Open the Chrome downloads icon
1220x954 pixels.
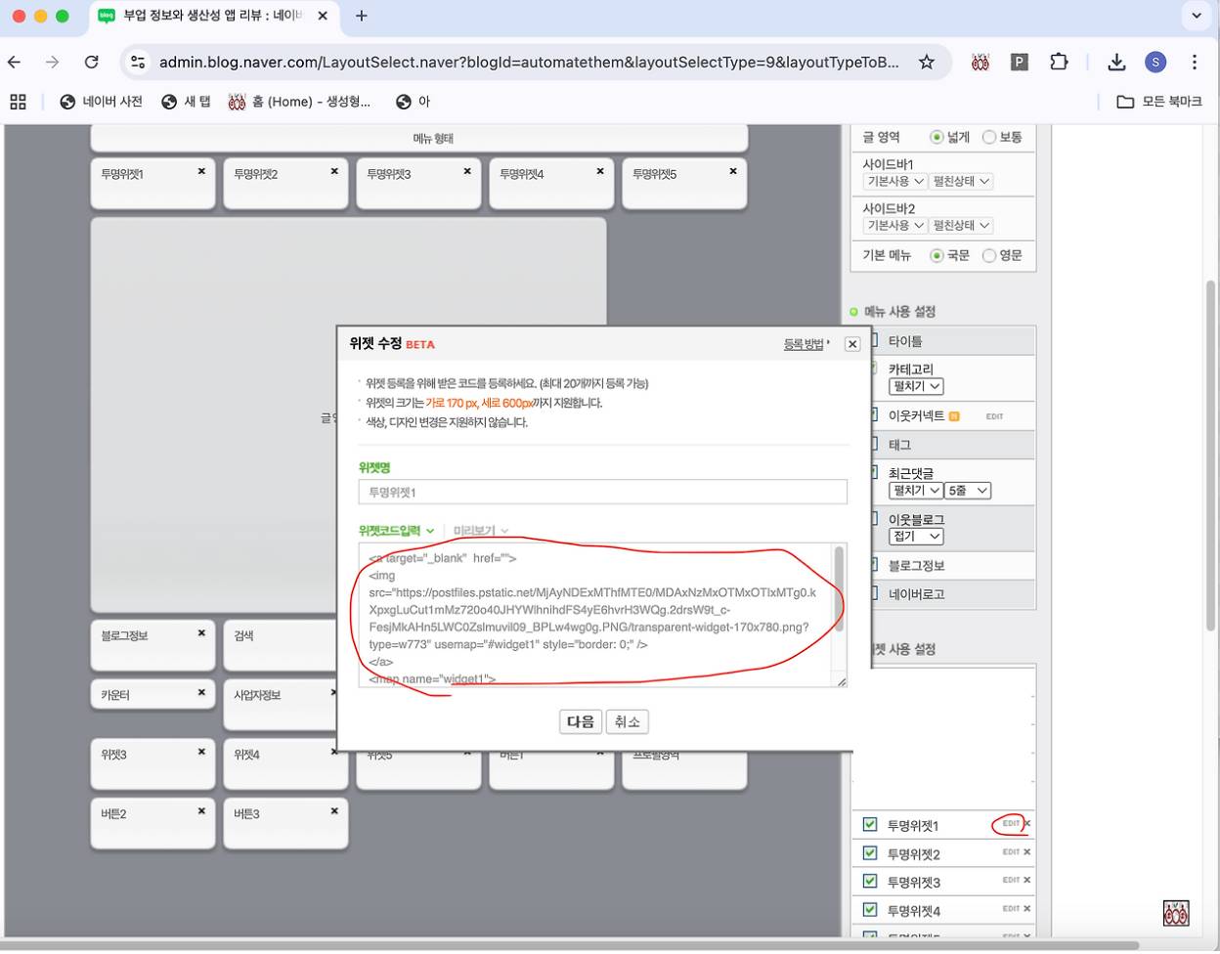tap(1116, 63)
